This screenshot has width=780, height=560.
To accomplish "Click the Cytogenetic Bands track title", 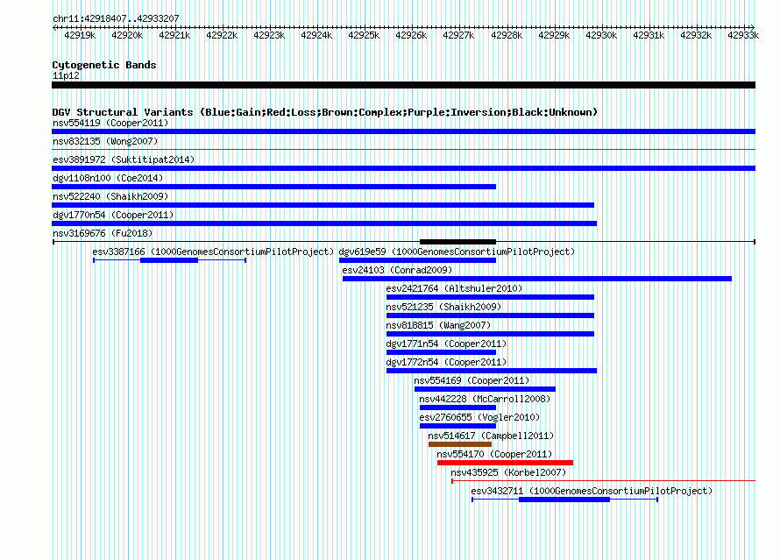I will click(104, 65).
